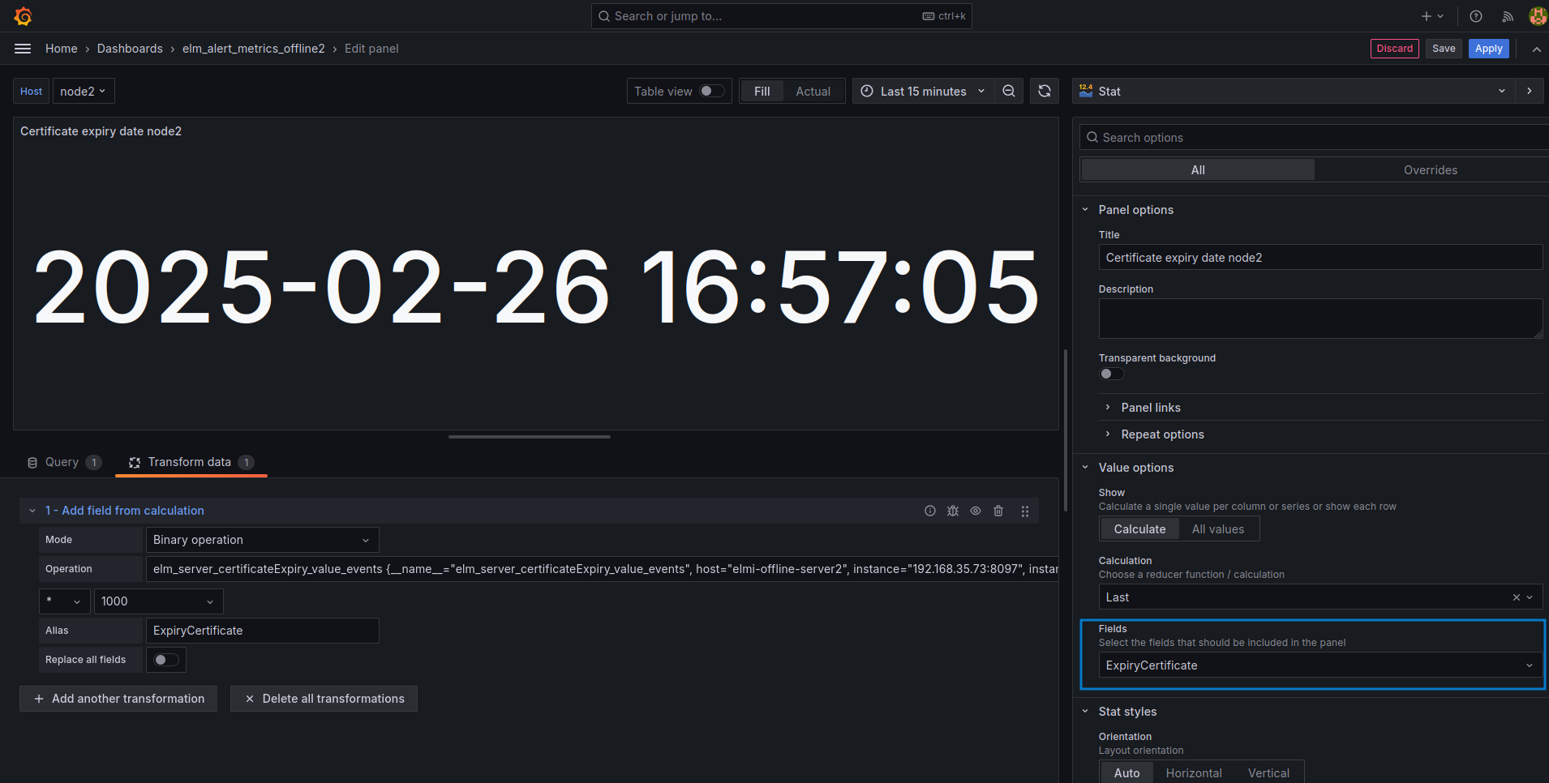Select All values show option

(x=1218, y=529)
